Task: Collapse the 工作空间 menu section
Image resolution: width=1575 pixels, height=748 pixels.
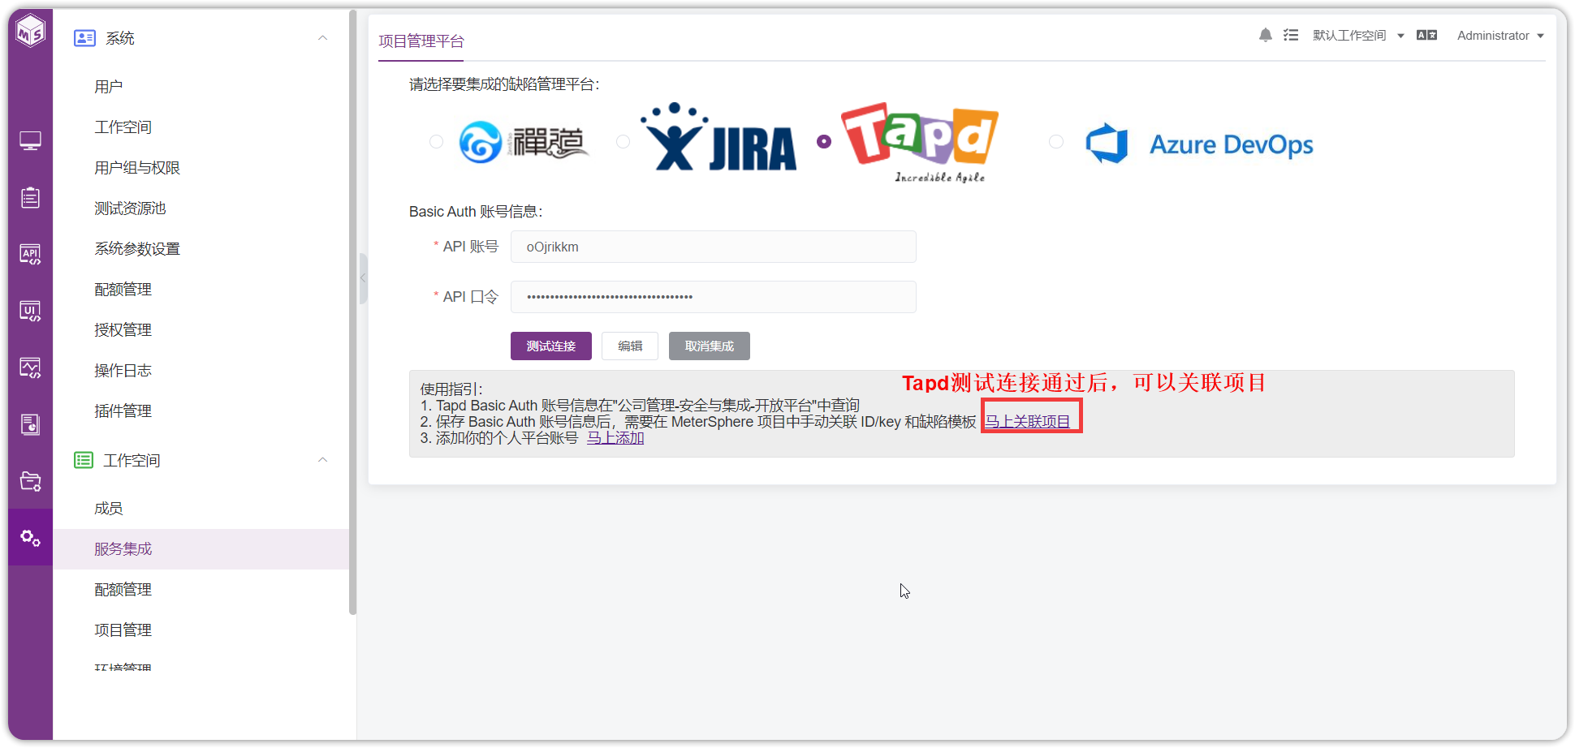Action: 322,460
